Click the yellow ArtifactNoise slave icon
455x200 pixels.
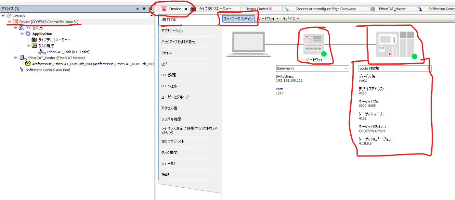[28, 64]
